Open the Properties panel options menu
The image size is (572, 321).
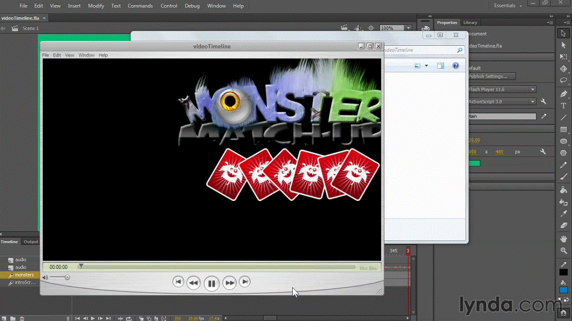pyautogui.click(x=549, y=22)
